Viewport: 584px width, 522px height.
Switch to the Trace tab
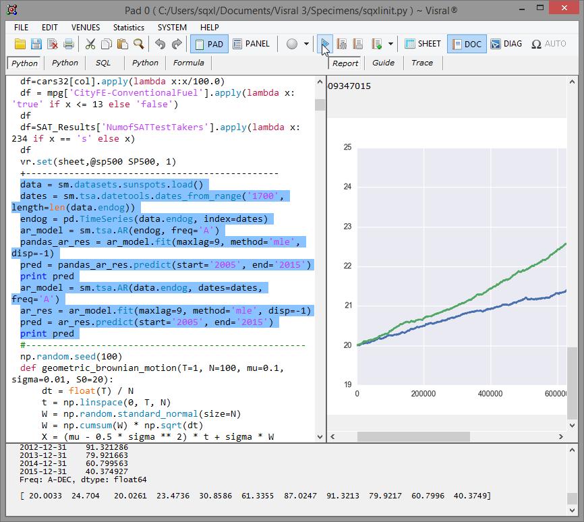pyautogui.click(x=422, y=63)
